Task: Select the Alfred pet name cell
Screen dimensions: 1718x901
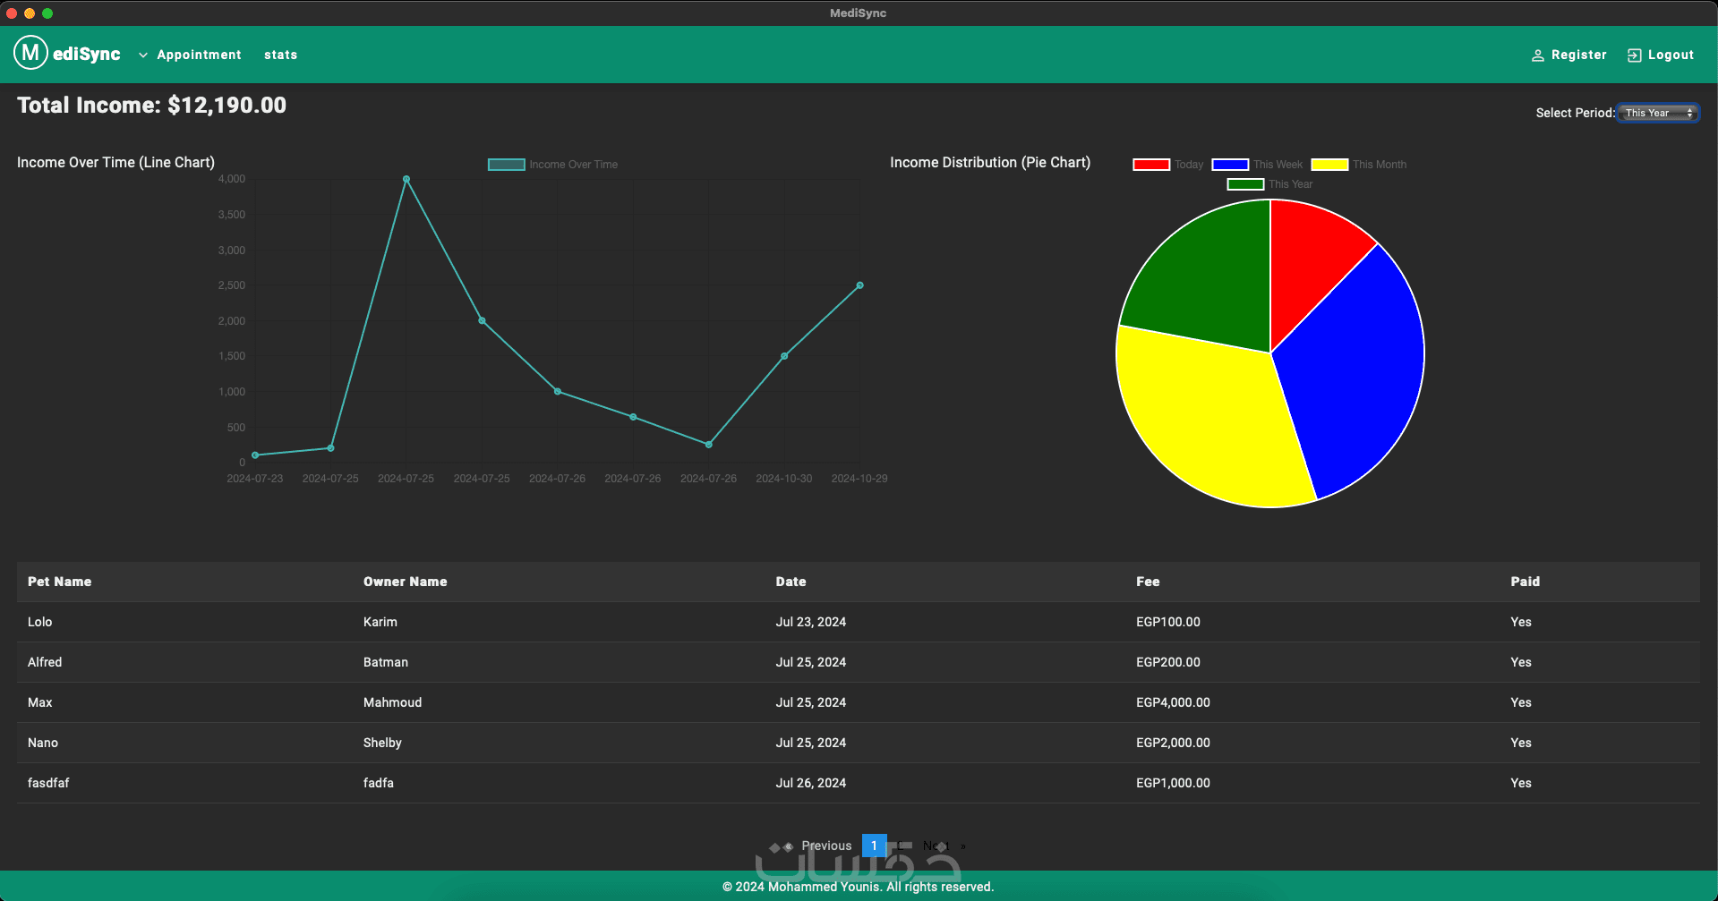Action: [45, 662]
